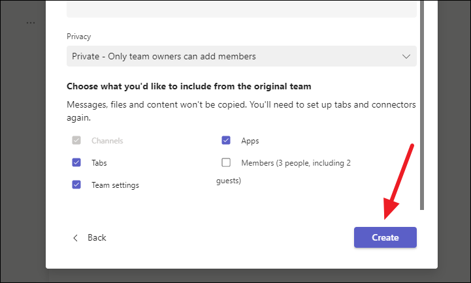Expand the Privacy dropdown chevron arrow
Screen dimensions: 471x283
coord(406,56)
